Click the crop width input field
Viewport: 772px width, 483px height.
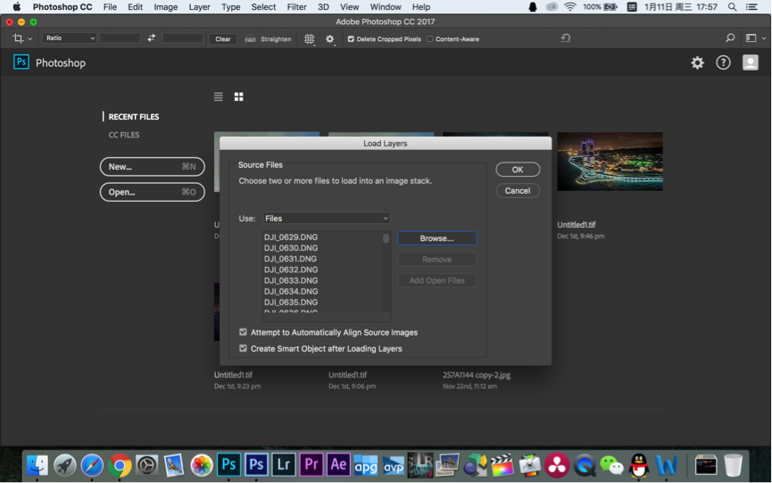(120, 37)
